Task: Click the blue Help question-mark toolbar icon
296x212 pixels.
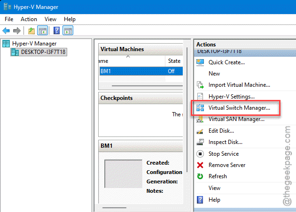Action: (56, 30)
